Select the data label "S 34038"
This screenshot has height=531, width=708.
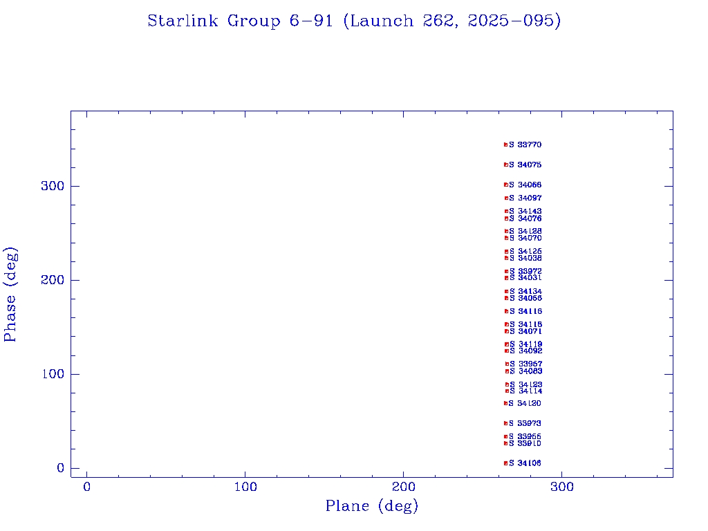(x=525, y=259)
